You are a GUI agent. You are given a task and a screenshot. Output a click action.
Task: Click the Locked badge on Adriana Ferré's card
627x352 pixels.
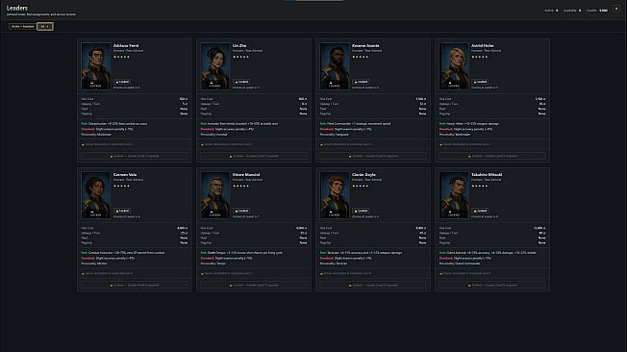(x=122, y=82)
